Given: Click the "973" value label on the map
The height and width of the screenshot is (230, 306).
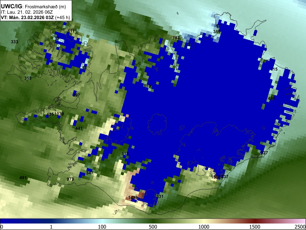Looking at the screenshot, I should pos(70,179).
